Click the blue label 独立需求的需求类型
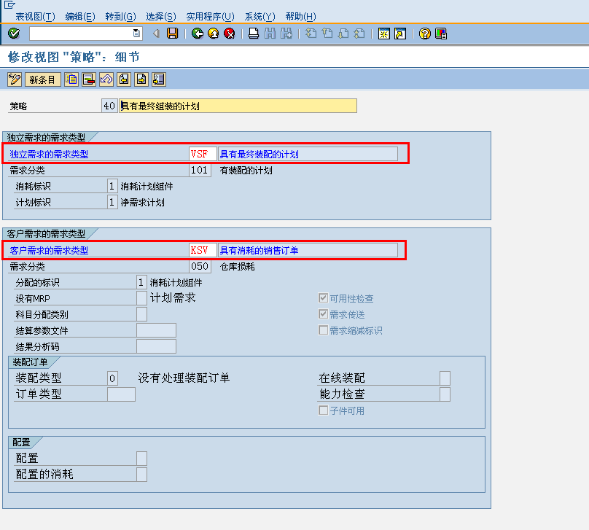This screenshot has height=530, width=589. pos(49,154)
